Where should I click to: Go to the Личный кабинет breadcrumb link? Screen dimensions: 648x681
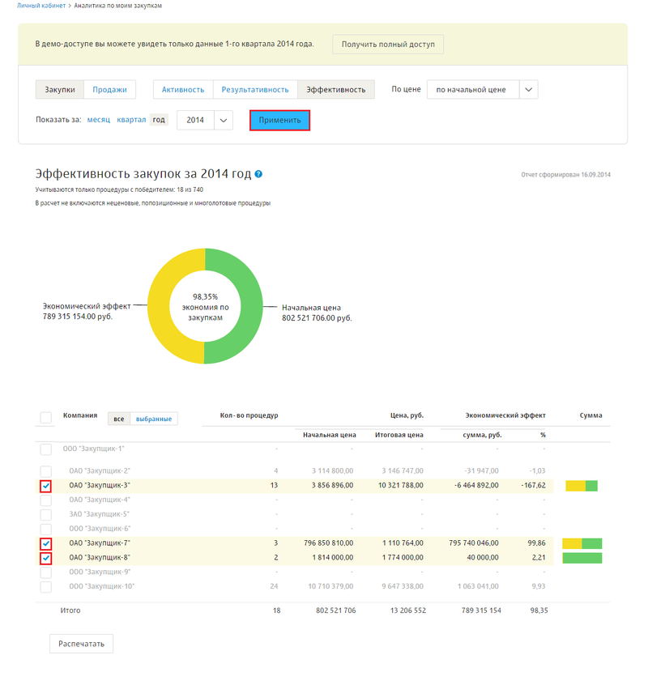pyautogui.click(x=41, y=6)
